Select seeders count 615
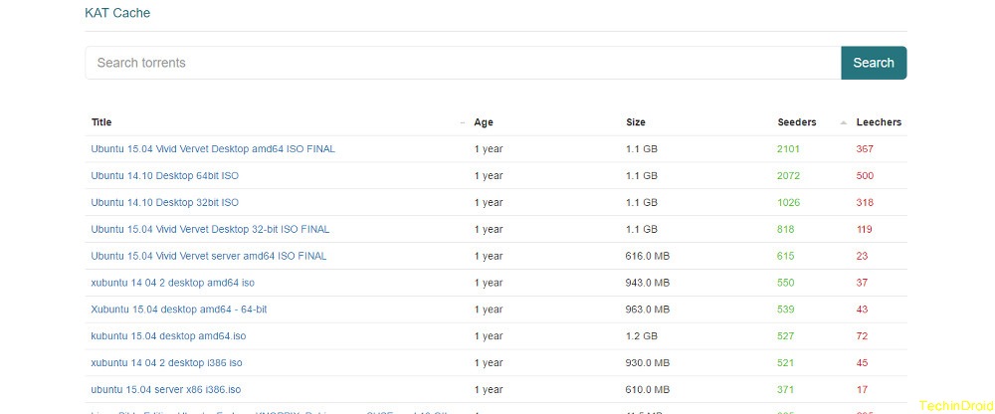This screenshot has width=995, height=414. pyautogui.click(x=785, y=256)
